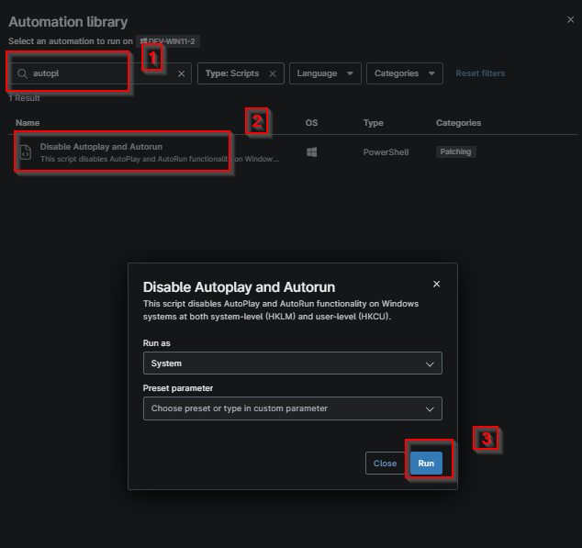Click the Windows OS icon in the result row

pyautogui.click(x=312, y=152)
